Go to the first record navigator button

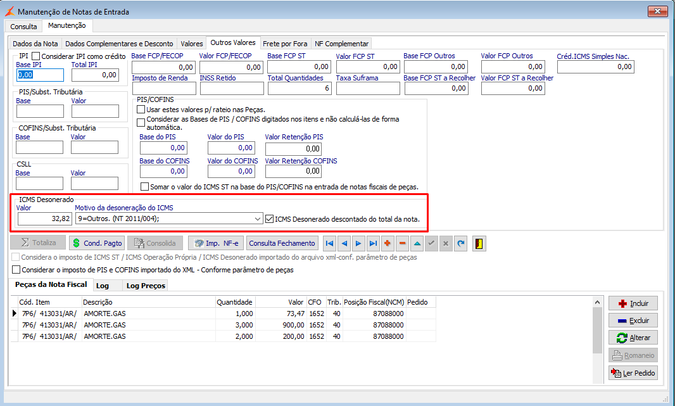pos(330,243)
